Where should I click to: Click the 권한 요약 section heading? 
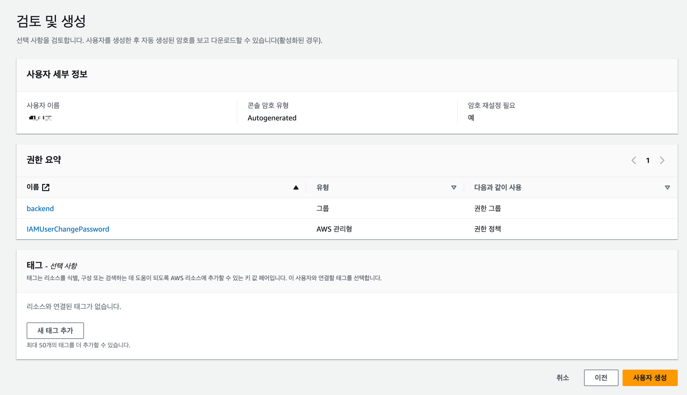(x=44, y=160)
